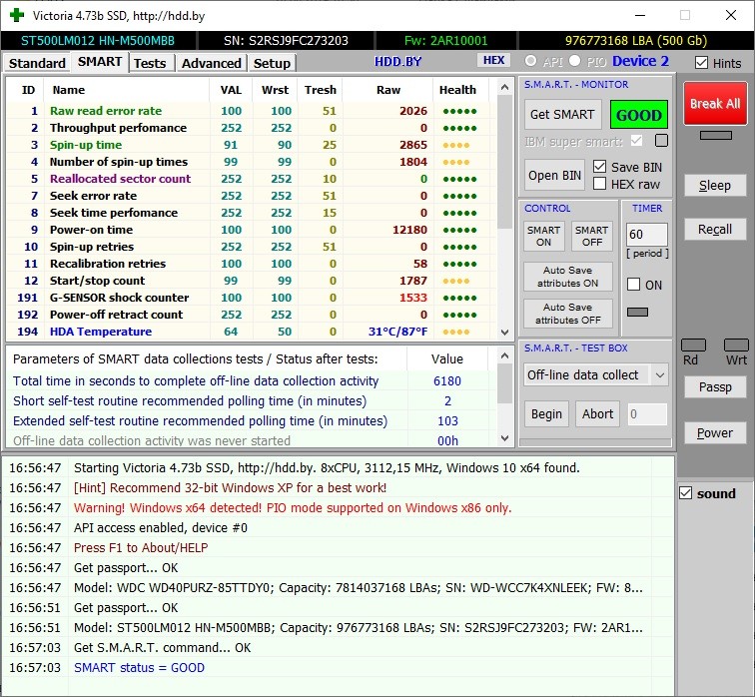
Task: Select the HDA Temperature row
Action: pyautogui.click(x=252, y=332)
